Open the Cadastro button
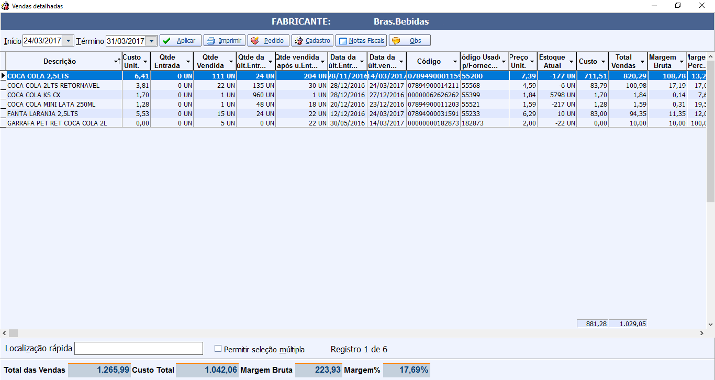 tap(312, 41)
